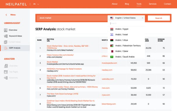Click the Analyzer Keywords icon

tap(6, 78)
